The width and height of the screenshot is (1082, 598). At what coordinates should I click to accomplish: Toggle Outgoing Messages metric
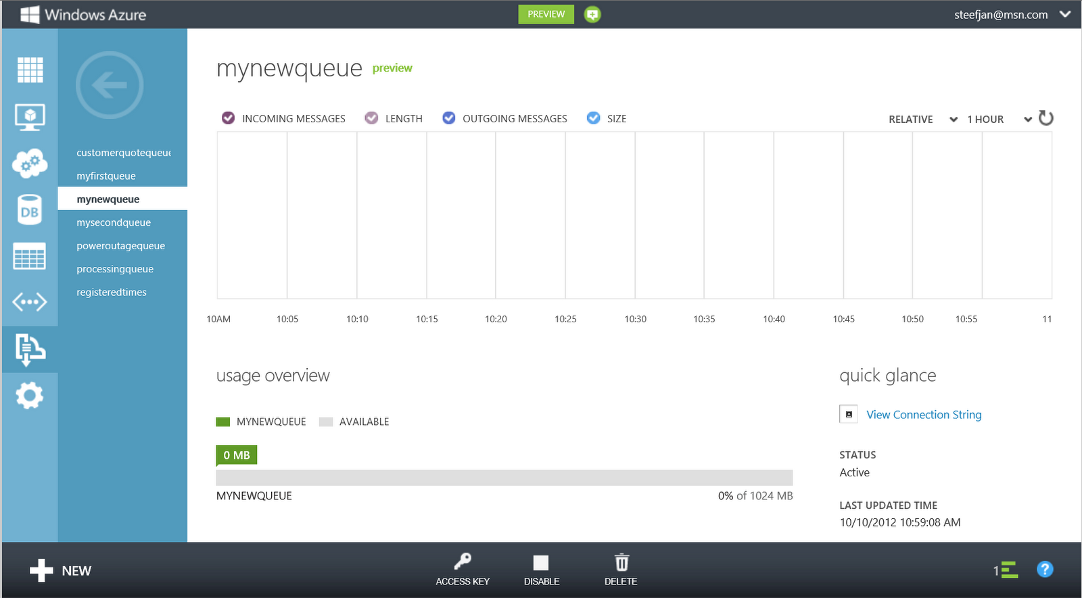point(449,118)
